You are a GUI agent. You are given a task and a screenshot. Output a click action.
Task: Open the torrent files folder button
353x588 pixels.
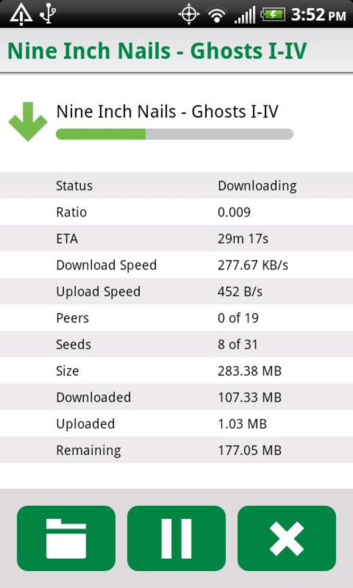point(66,538)
